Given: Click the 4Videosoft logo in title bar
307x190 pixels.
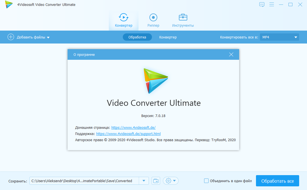Looking at the screenshot, I should tap(9, 4).
